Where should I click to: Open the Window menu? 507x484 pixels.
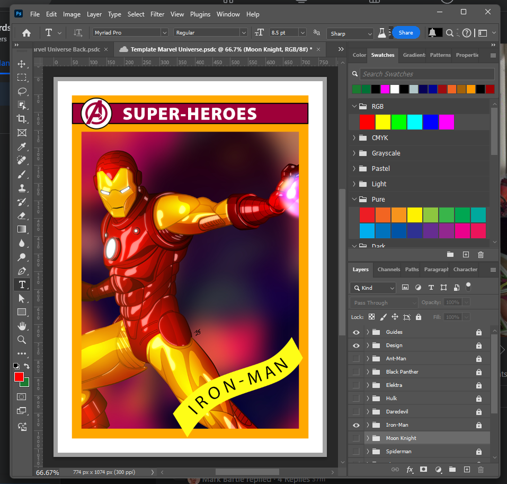click(228, 14)
